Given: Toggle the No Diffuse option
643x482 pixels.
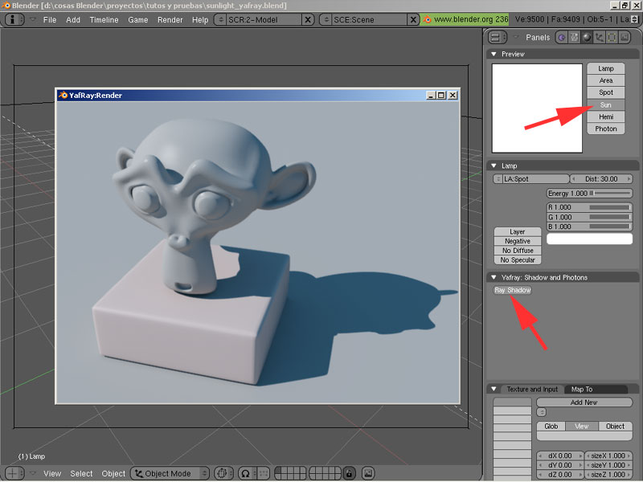Looking at the screenshot, I should (x=517, y=251).
